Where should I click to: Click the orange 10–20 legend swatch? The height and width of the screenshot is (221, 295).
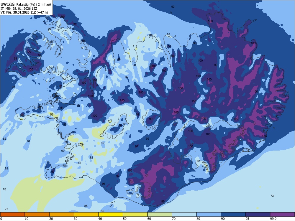(37, 215)
